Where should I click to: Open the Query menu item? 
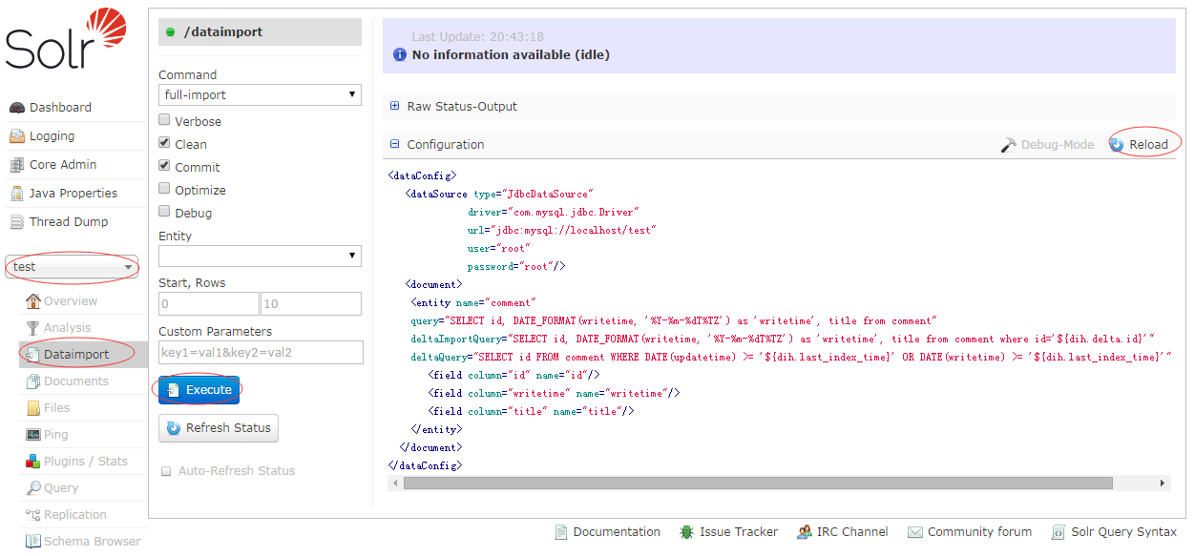(x=61, y=488)
